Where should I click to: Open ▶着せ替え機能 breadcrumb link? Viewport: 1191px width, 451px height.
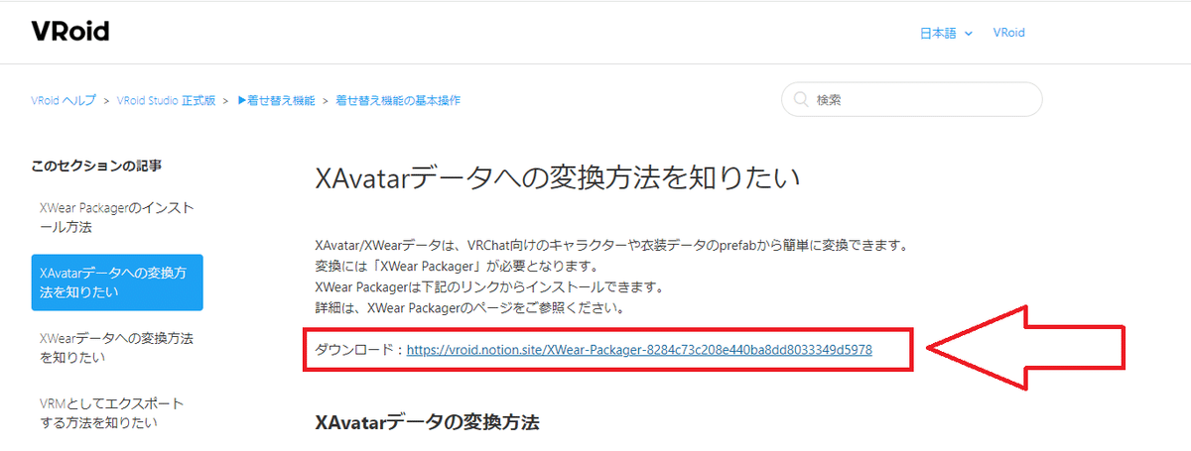pos(276,100)
